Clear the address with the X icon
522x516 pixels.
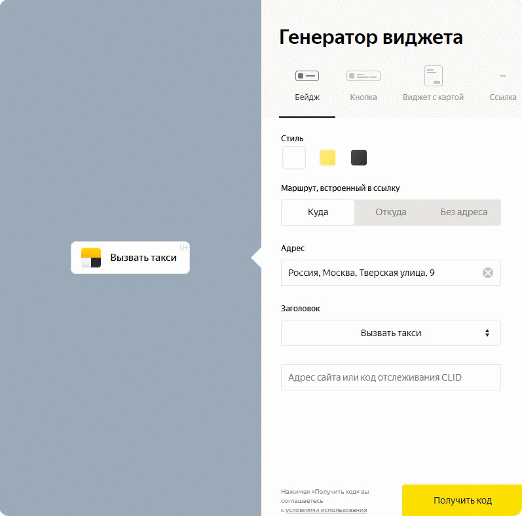tap(488, 273)
